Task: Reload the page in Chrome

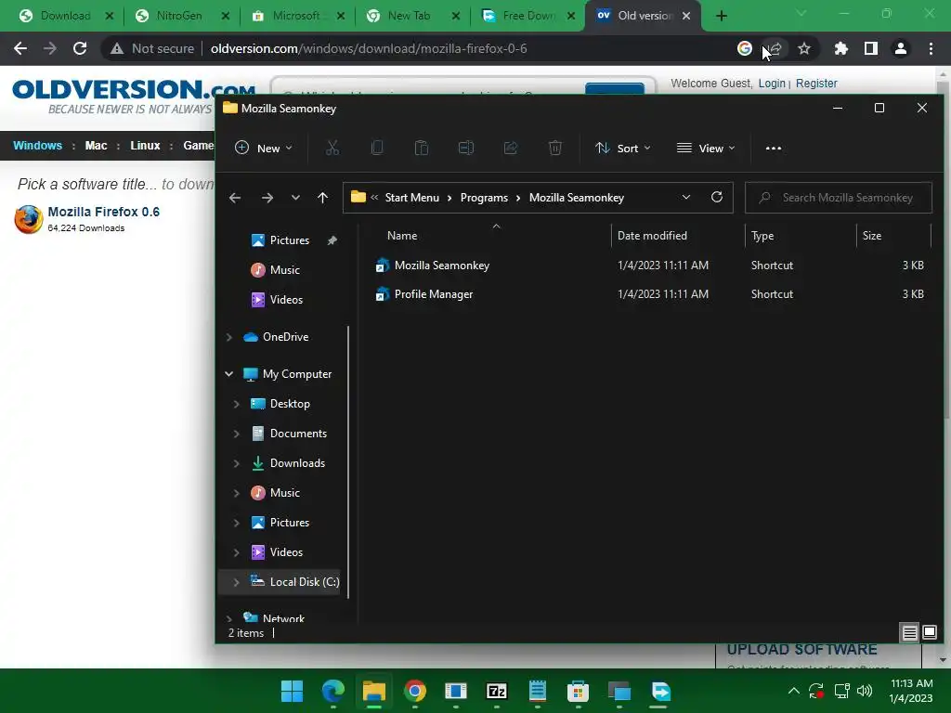Action: (x=80, y=48)
